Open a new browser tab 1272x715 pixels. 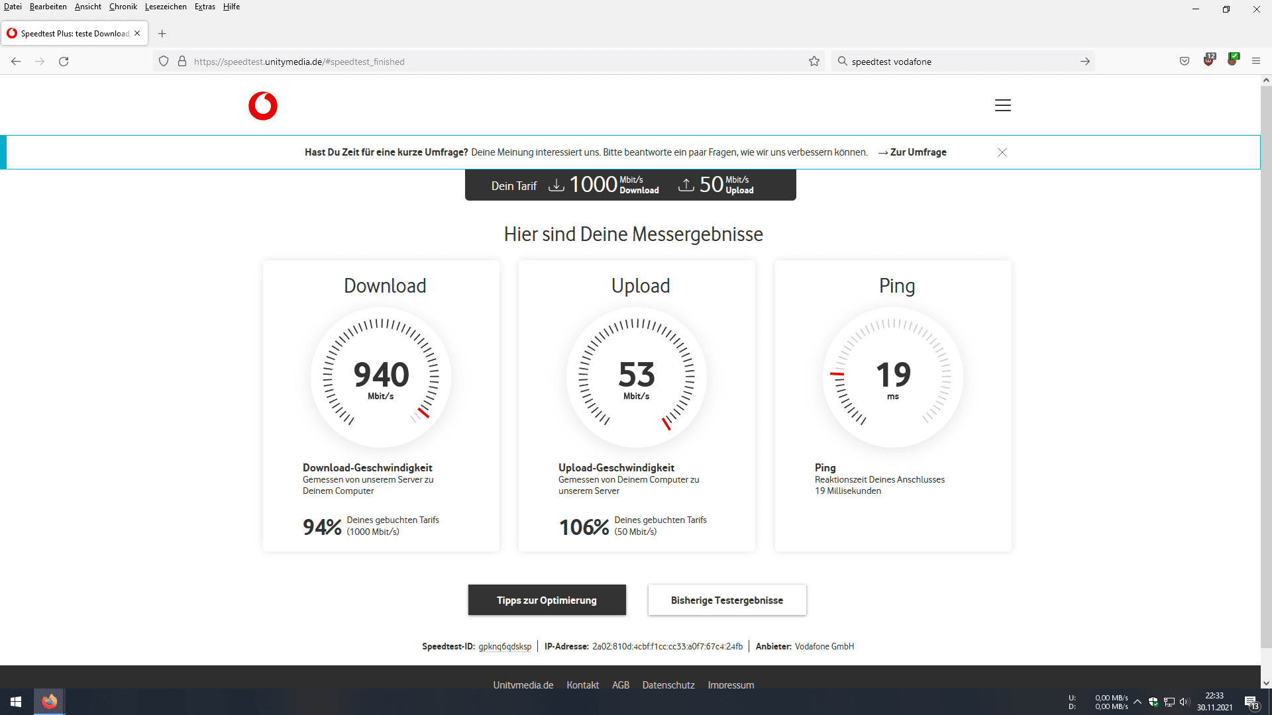coord(162,34)
